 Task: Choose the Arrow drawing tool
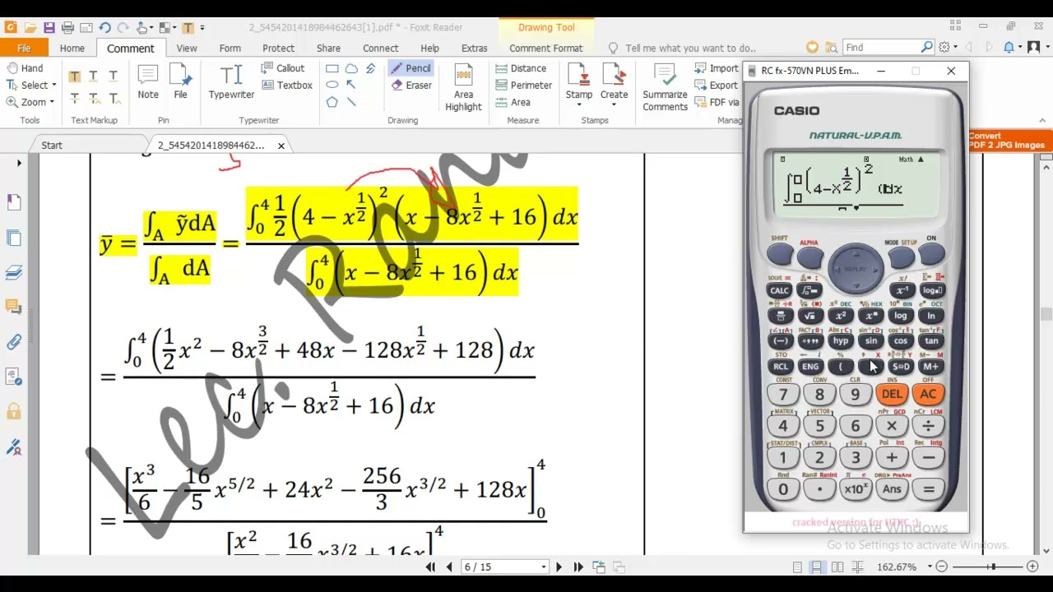point(351,85)
